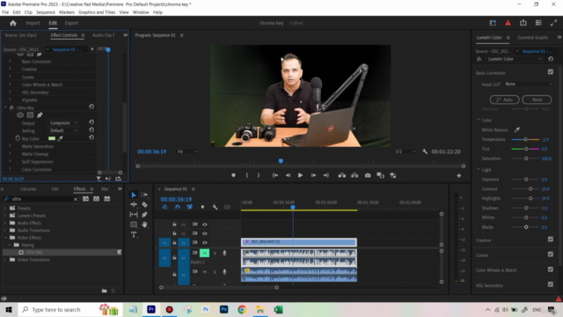
Task: Toggle V3 track output eye
Action: pyautogui.click(x=205, y=225)
